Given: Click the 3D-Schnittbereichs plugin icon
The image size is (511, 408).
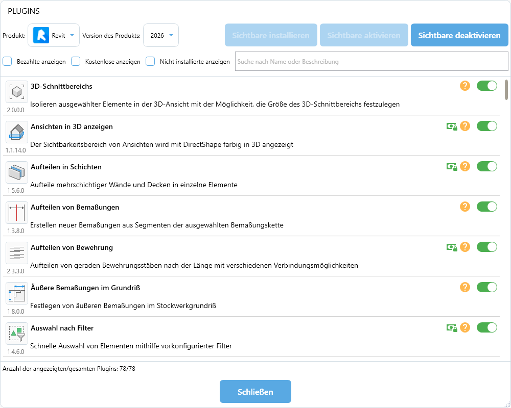Looking at the screenshot, I should click(x=17, y=92).
